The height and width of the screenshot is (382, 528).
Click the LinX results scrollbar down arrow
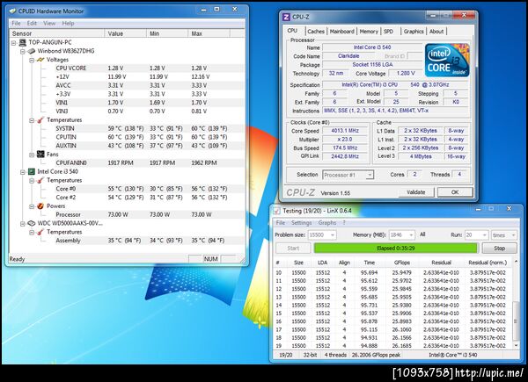click(x=516, y=345)
